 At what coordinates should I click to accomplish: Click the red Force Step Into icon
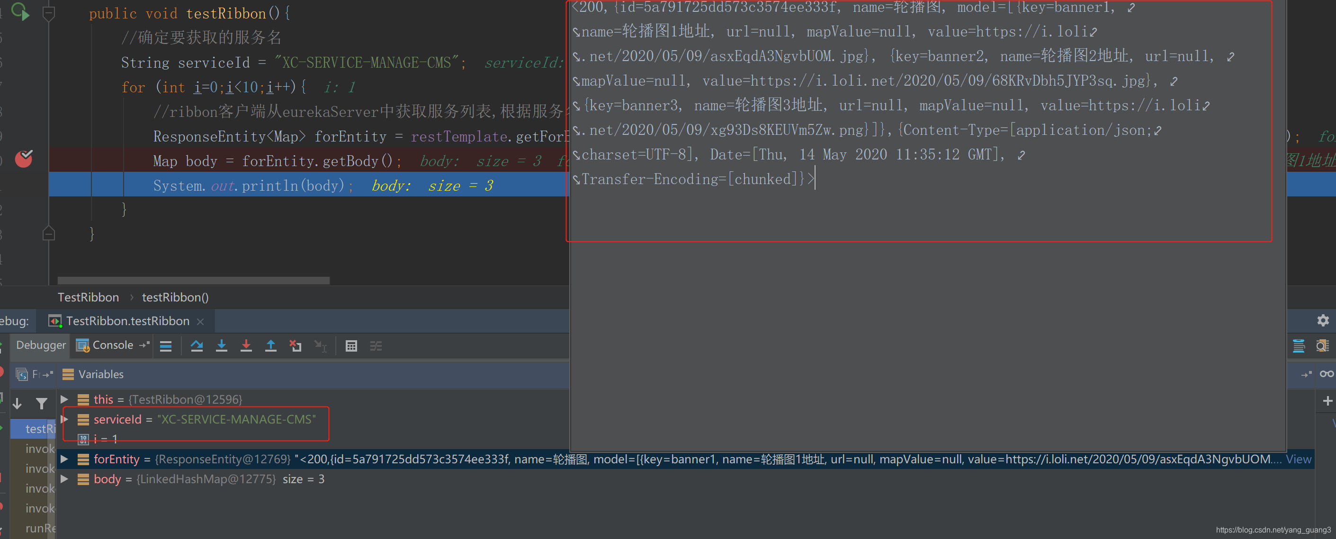[246, 346]
